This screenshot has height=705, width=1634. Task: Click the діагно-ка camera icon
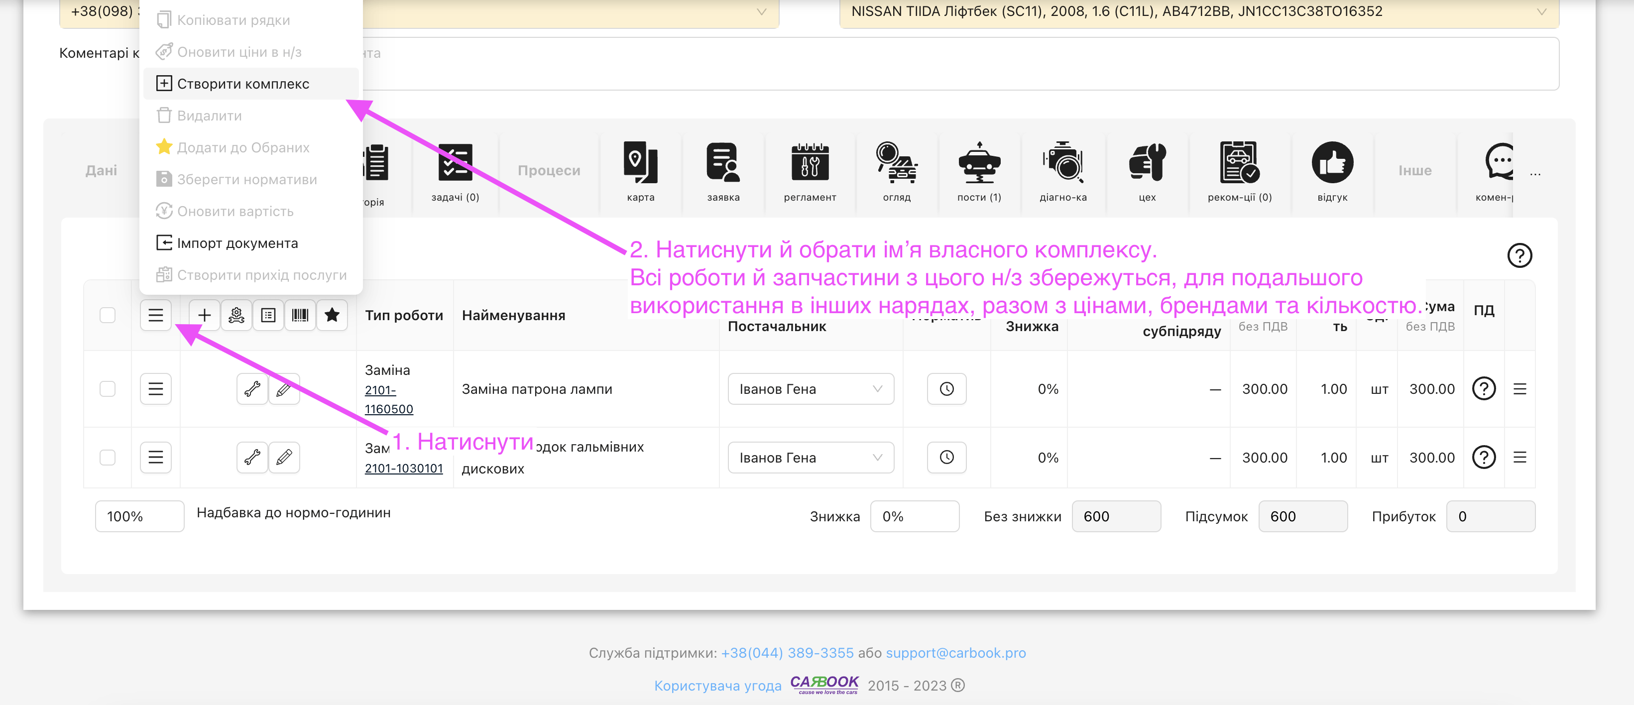click(x=1062, y=163)
